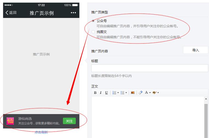209x138 pixels.
Task: Open the three-dot menu in phone preview
Action: 73,13
